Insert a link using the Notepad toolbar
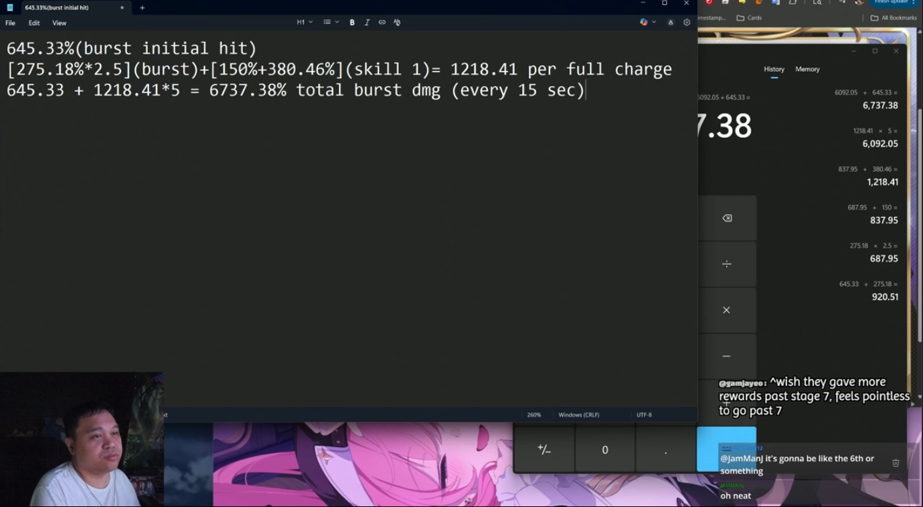 [382, 22]
